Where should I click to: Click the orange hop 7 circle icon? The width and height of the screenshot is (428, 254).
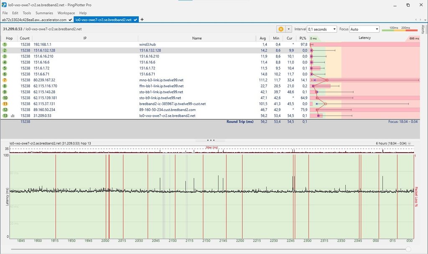[x=5, y=80]
